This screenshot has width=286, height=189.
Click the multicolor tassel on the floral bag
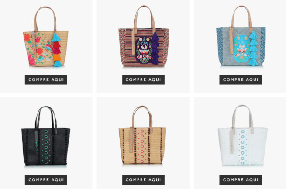[x=57, y=50]
